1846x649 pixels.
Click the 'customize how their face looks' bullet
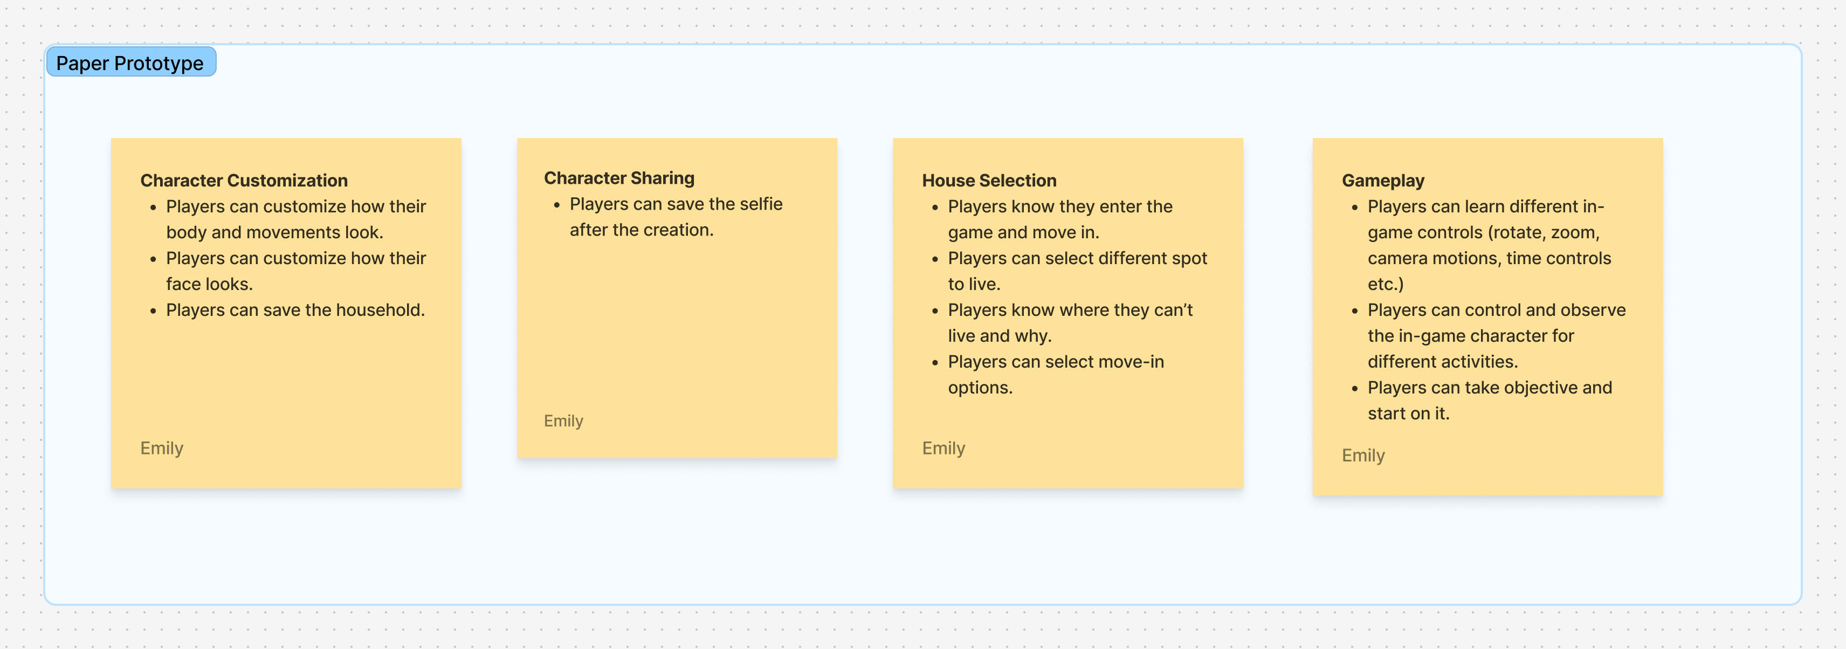(x=295, y=271)
